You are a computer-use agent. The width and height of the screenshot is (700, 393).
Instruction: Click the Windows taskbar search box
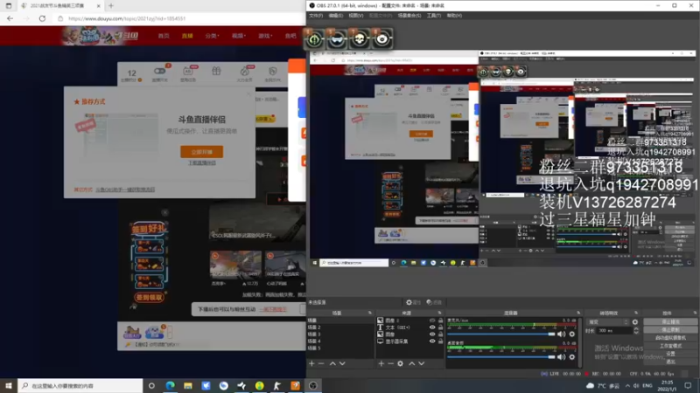coord(80,386)
